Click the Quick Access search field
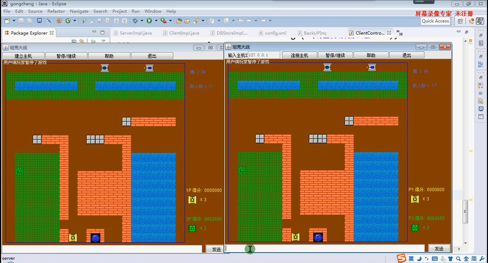This screenshot has height=263, width=488. (x=435, y=21)
